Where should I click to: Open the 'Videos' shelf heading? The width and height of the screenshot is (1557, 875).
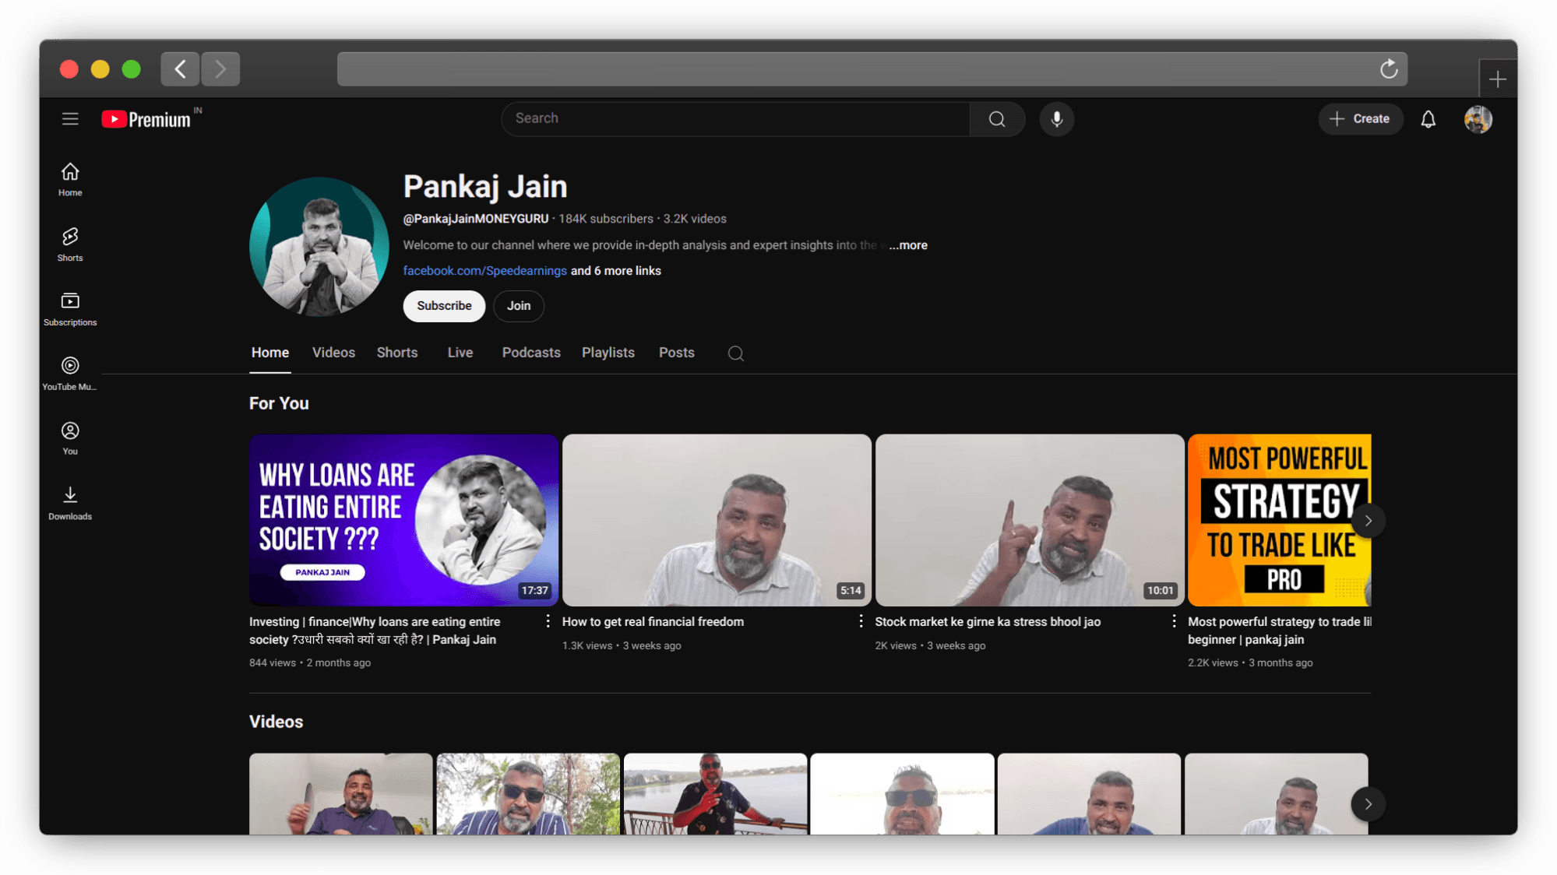pos(276,722)
